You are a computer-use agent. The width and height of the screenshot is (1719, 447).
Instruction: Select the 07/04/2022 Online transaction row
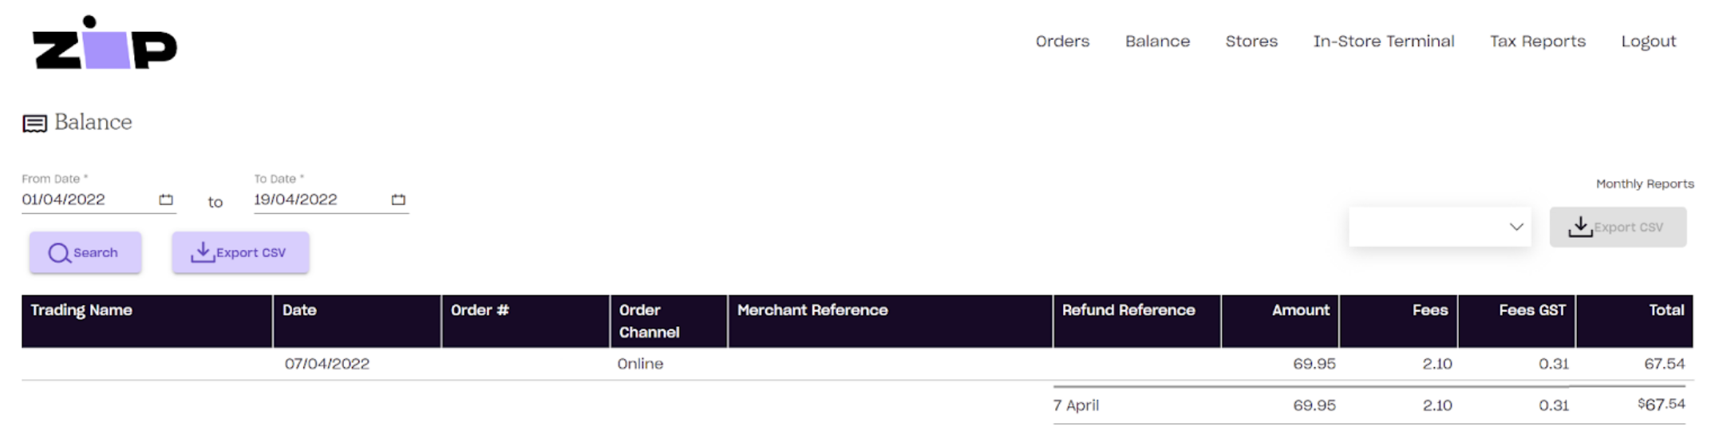pyautogui.click(x=857, y=364)
